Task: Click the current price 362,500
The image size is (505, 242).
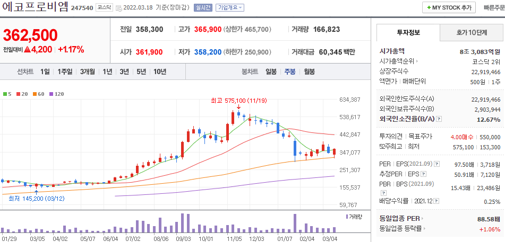Action: point(30,35)
